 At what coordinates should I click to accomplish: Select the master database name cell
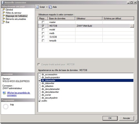62,22
